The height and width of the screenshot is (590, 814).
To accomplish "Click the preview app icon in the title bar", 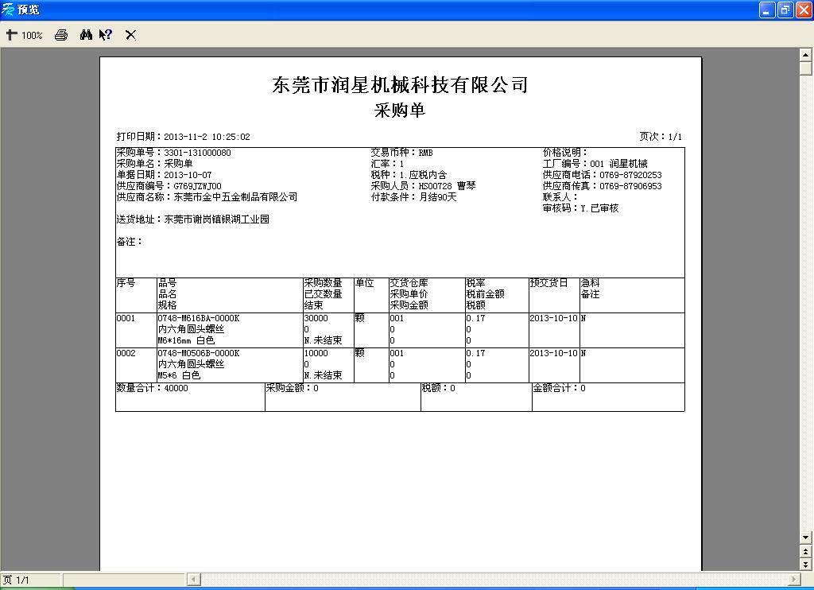I will coord(8,10).
